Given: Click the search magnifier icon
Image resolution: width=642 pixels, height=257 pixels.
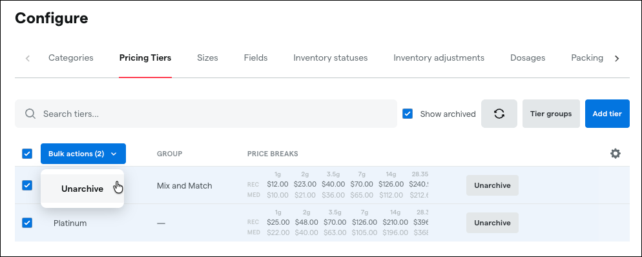Looking at the screenshot, I should (30, 114).
